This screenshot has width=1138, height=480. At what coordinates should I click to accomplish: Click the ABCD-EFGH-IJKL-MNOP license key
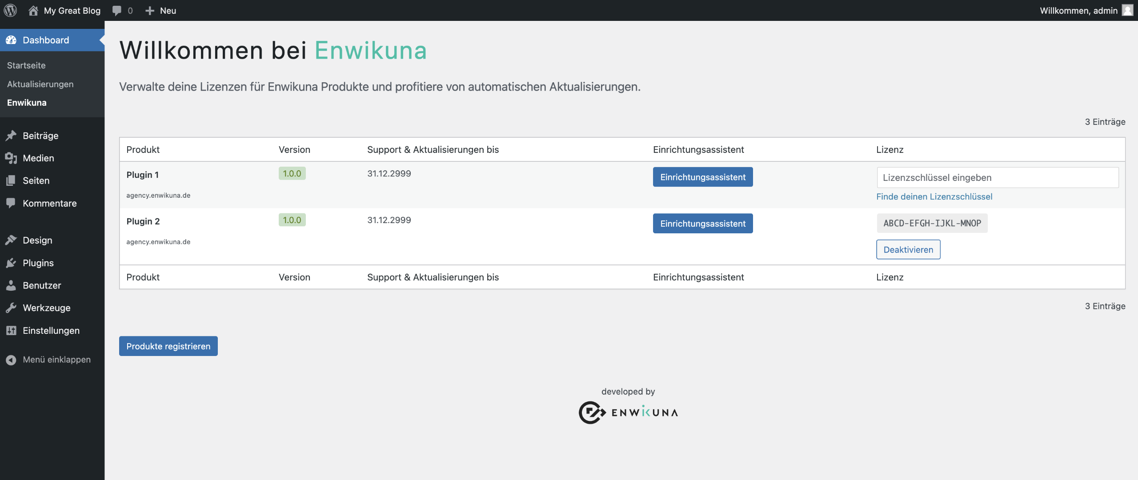932,223
